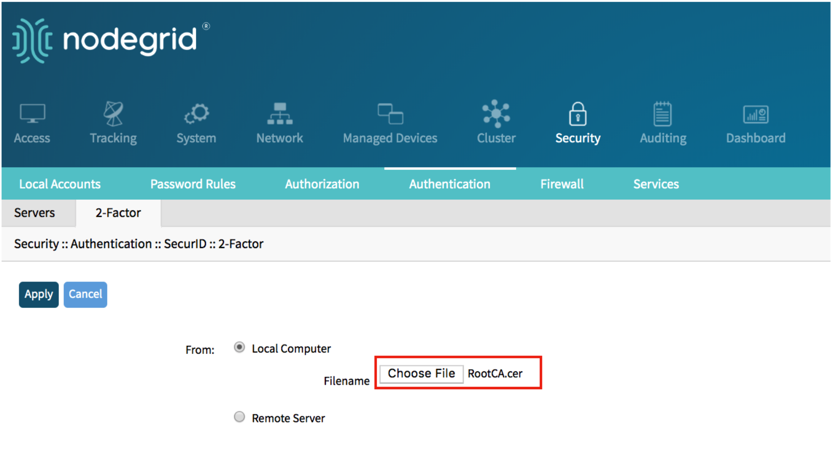The height and width of the screenshot is (471, 831).
Task: Click the Cancel button
Action: click(x=85, y=294)
